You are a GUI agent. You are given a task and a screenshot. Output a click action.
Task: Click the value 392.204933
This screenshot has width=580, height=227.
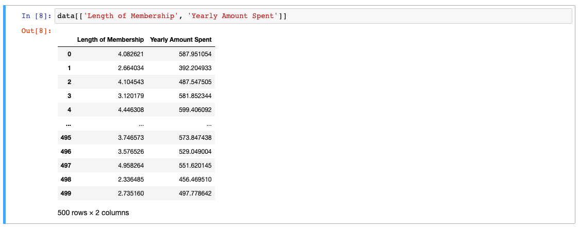pos(195,68)
